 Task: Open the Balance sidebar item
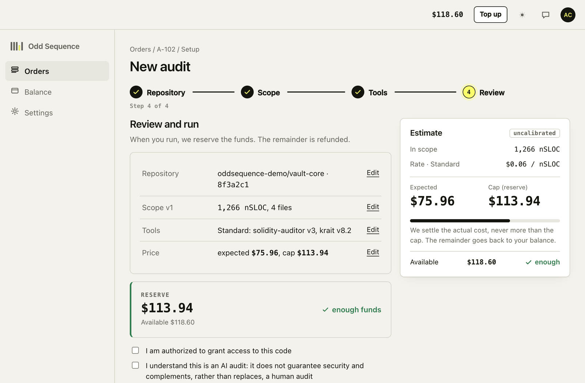pos(57,92)
